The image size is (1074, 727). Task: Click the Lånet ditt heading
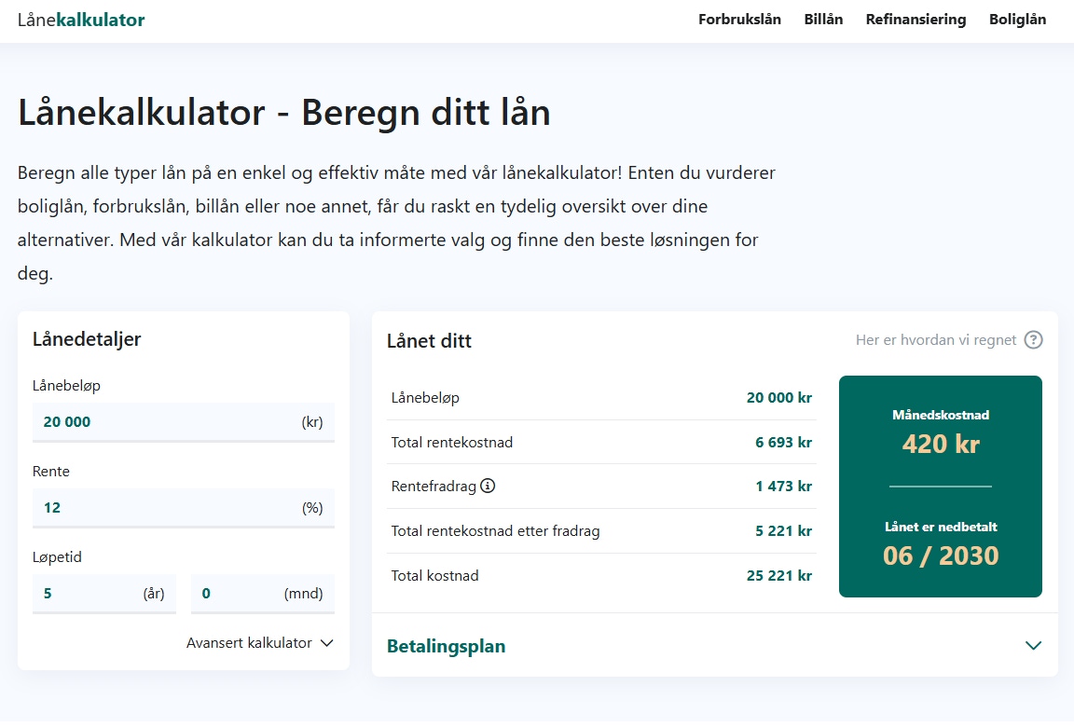(430, 341)
